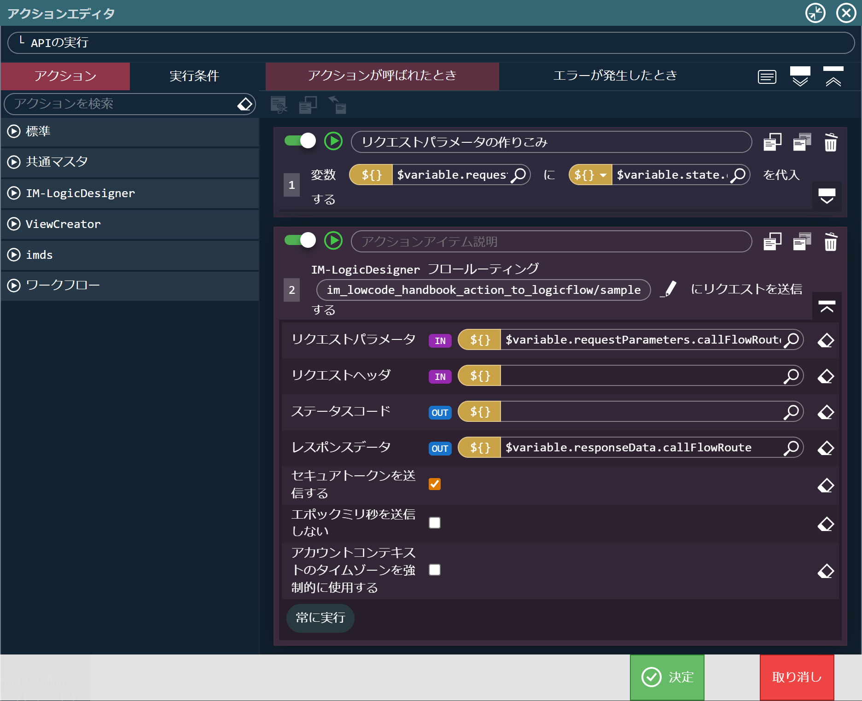Viewport: 862px width, 701px height.
Task: Confirm with the 決定 button
Action: (667, 677)
